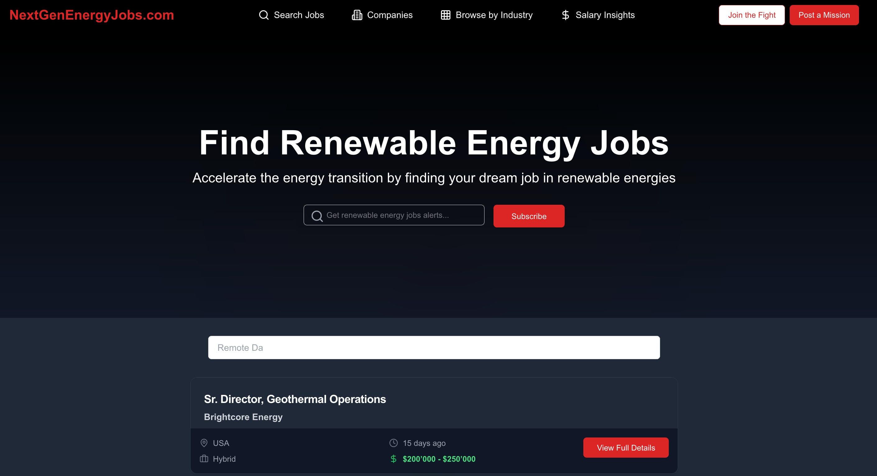Click the Subscribe button

(x=529, y=216)
